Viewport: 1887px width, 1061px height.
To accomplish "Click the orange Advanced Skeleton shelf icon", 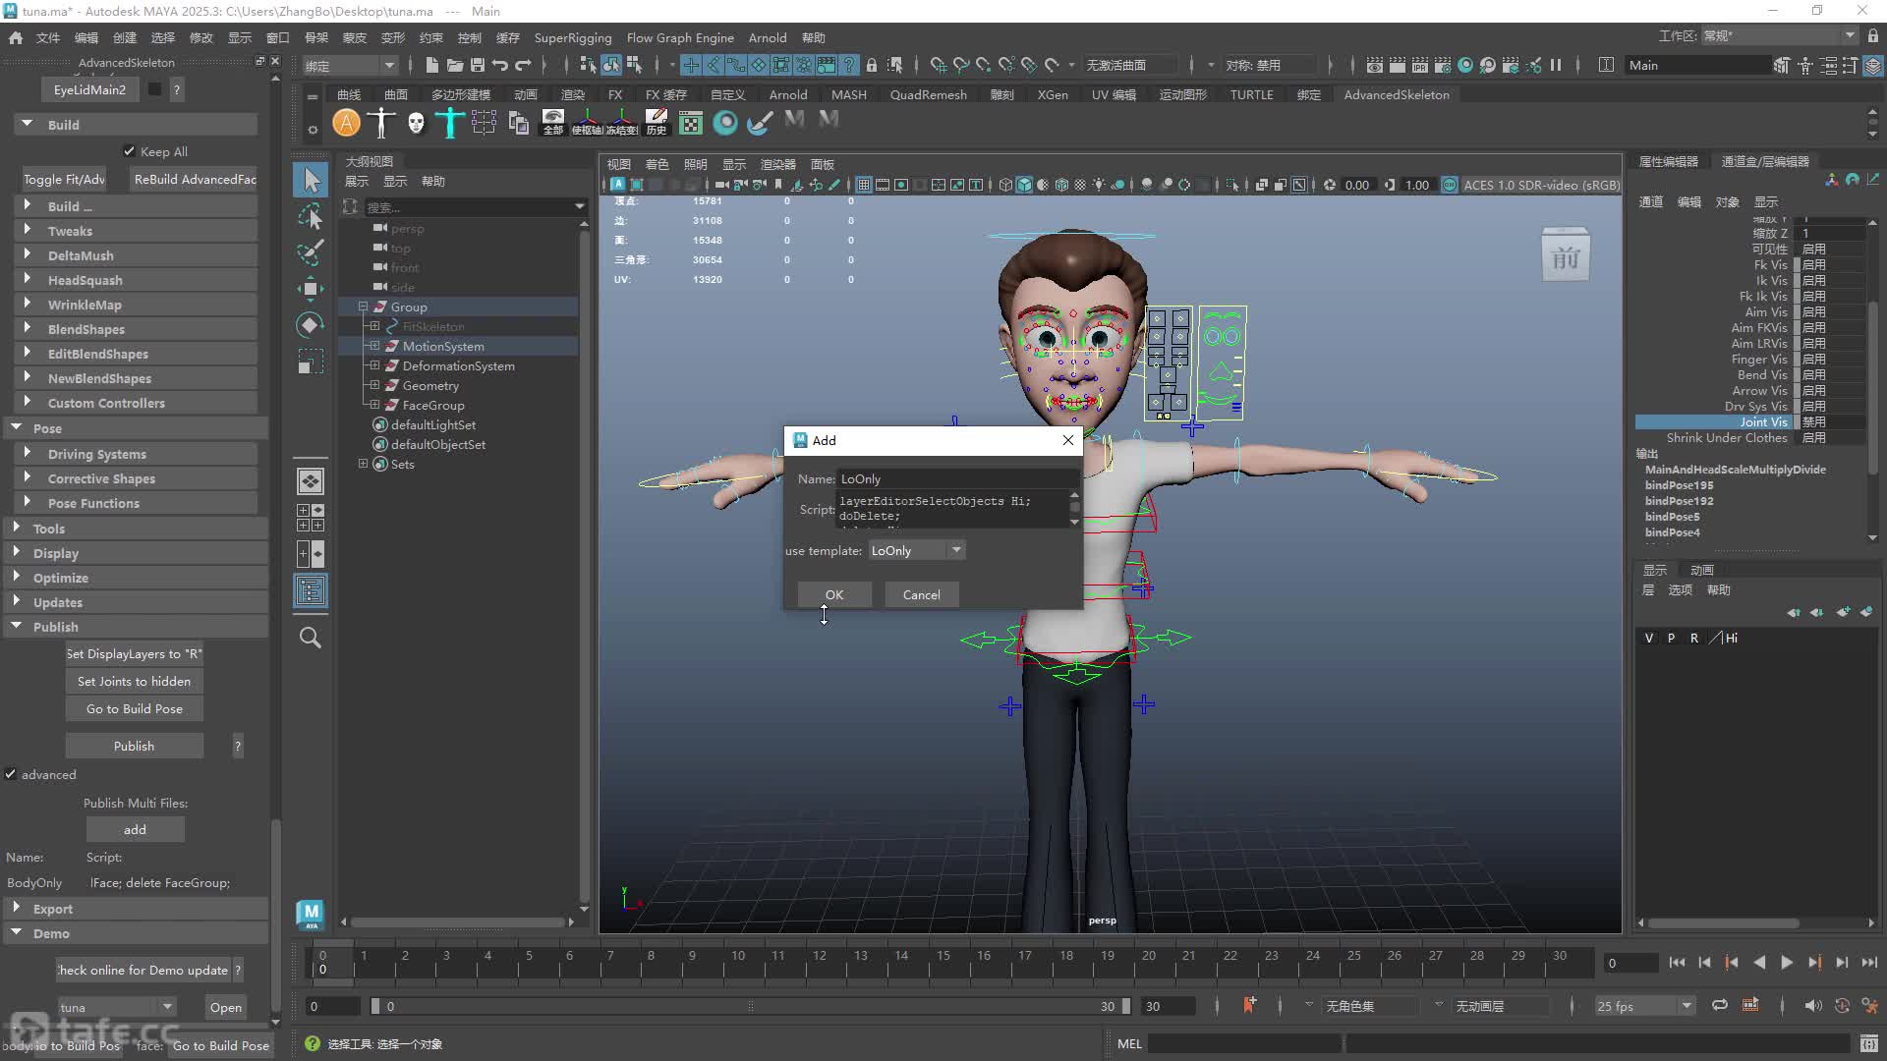I will point(346,123).
